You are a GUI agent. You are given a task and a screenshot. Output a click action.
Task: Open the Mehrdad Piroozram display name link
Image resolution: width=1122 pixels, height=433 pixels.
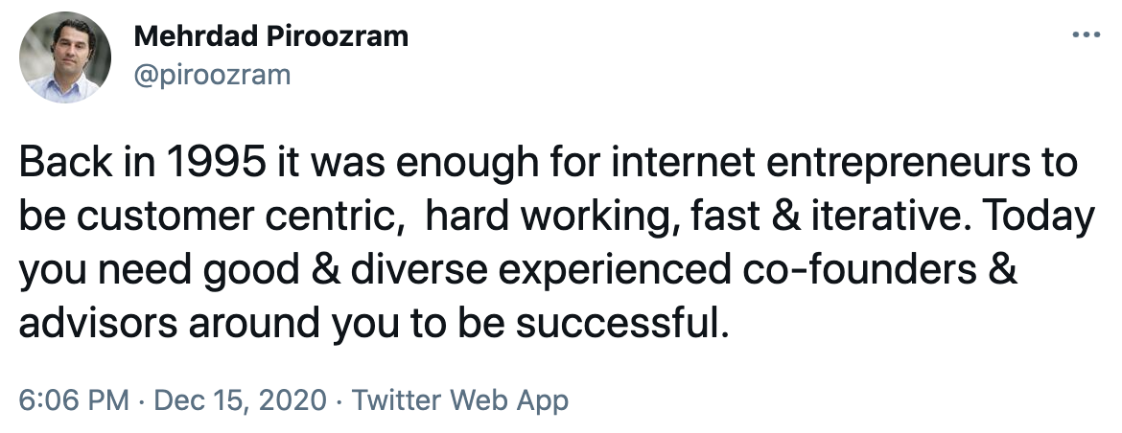[x=271, y=36]
